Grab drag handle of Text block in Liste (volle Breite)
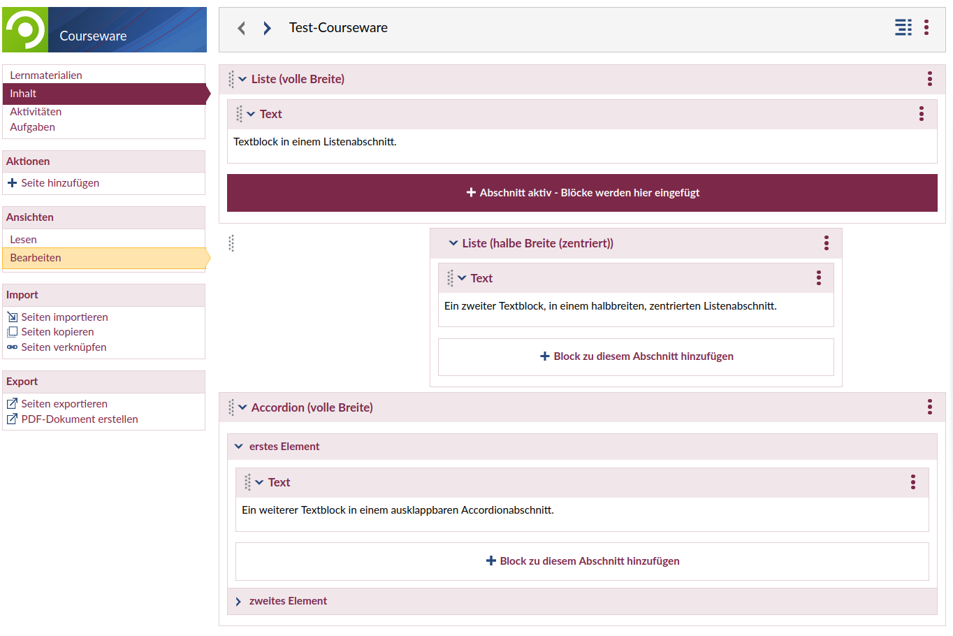Viewport: 953px width, 636px height. click(x=240, y=114)
